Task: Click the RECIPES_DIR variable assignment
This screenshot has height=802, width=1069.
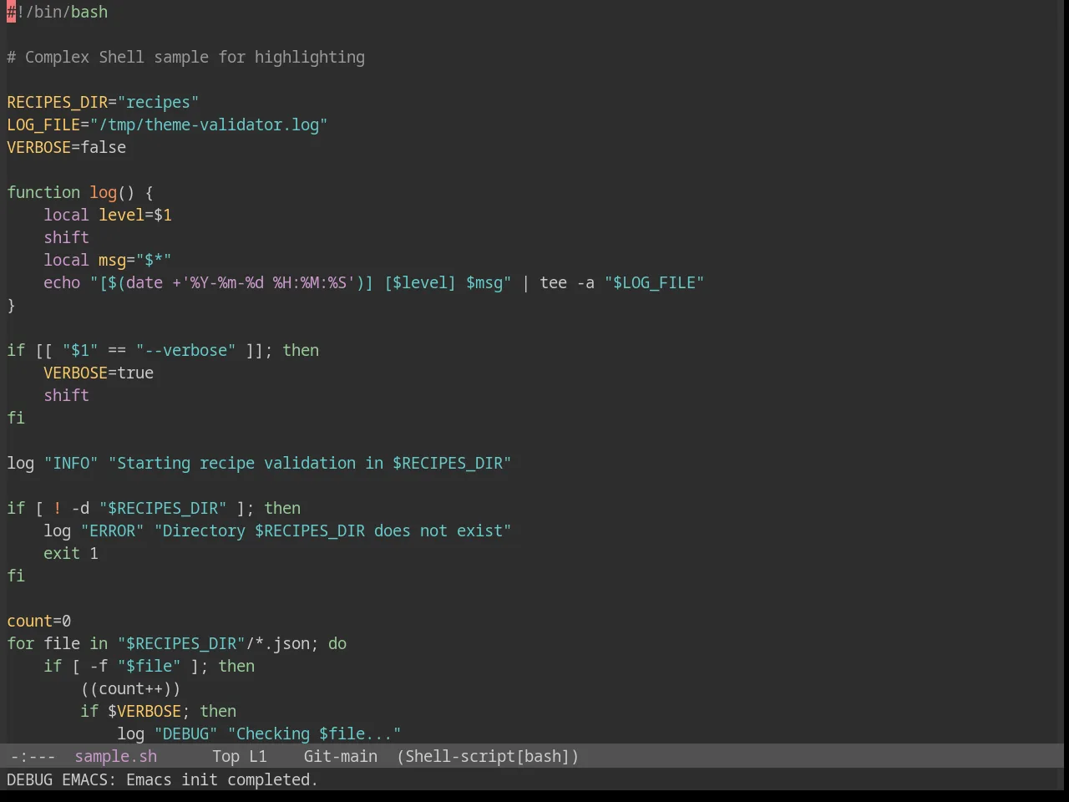Action: tap(103, 102)
